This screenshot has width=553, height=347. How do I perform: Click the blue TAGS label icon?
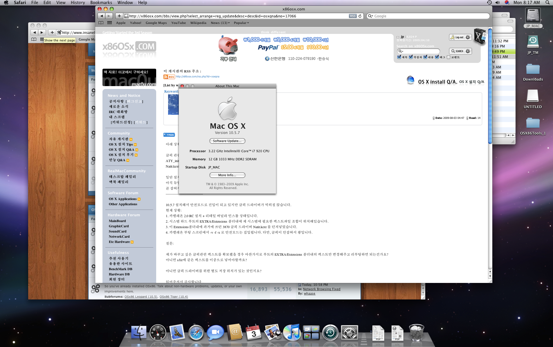click(x=169, y=135)
